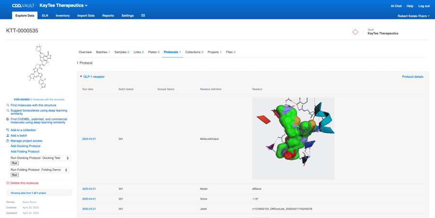Select the Protocols tab
The height and width of the screenshot is (218, 435).
pos(172,52)
